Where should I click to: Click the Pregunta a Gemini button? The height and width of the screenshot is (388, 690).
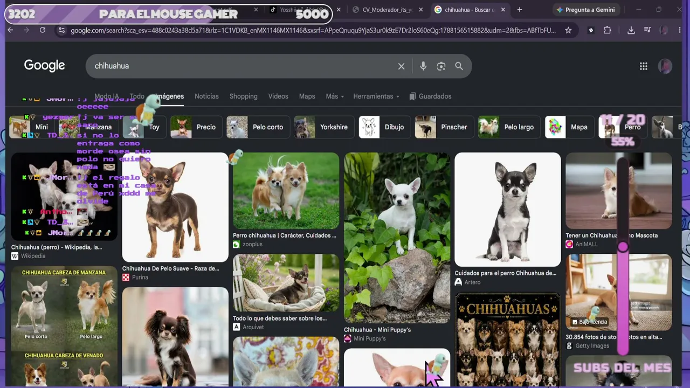(x=585, y=10)
